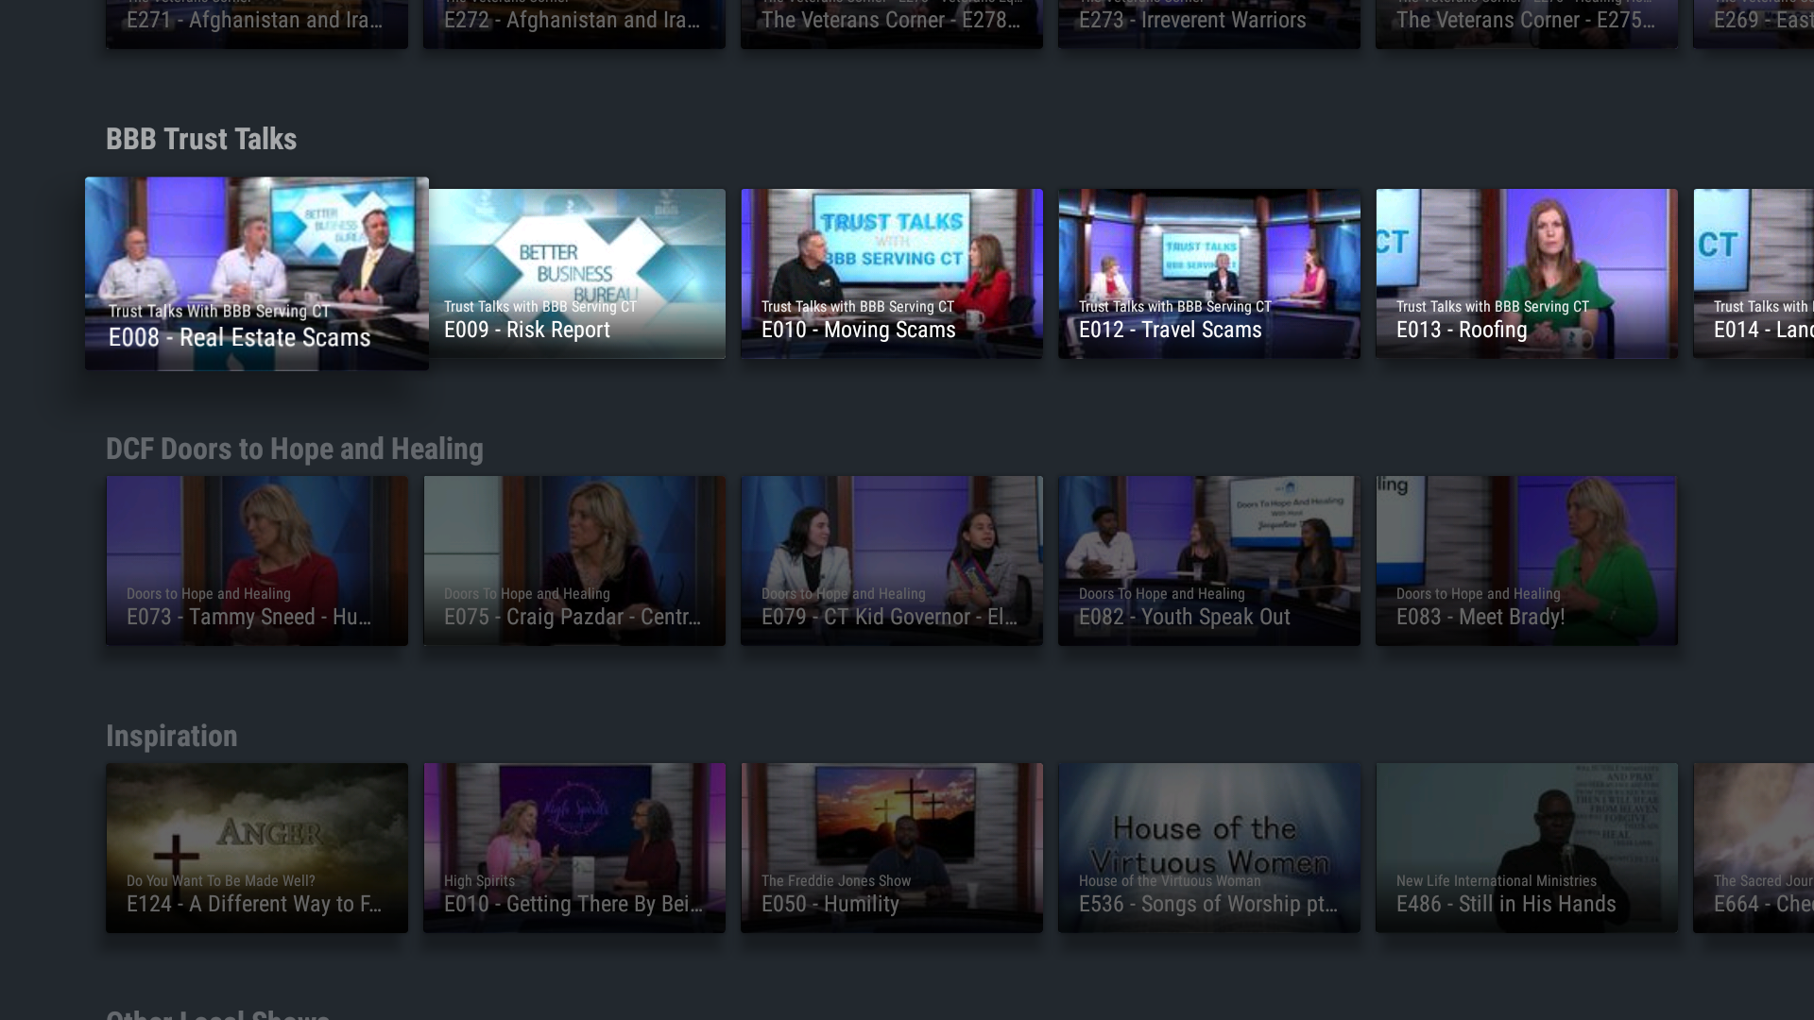Open E273 Irreverent Warriors episode
Image resolution: width=1814 pixels, height=1020 pixels.
click(x=1209, y=19)
